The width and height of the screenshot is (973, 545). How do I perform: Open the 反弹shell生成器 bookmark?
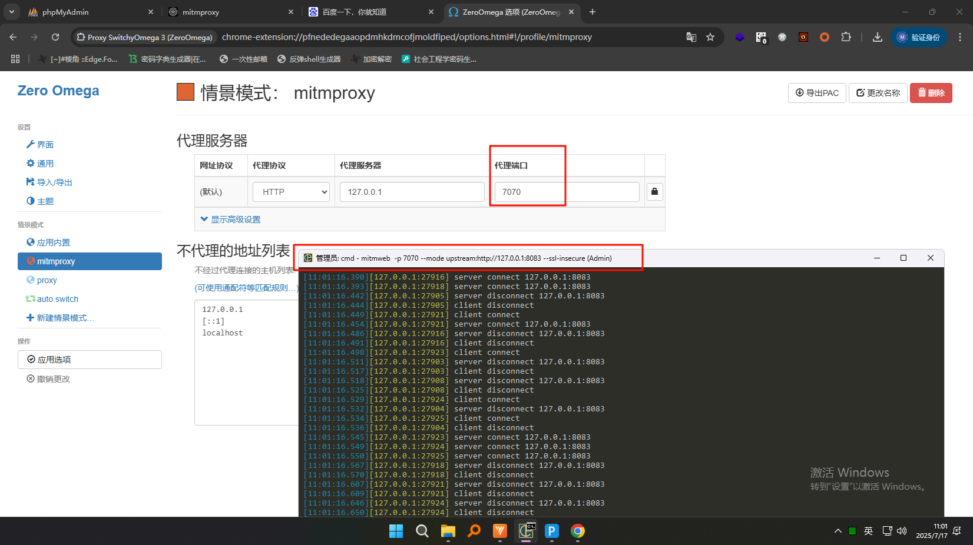[309, 59]
